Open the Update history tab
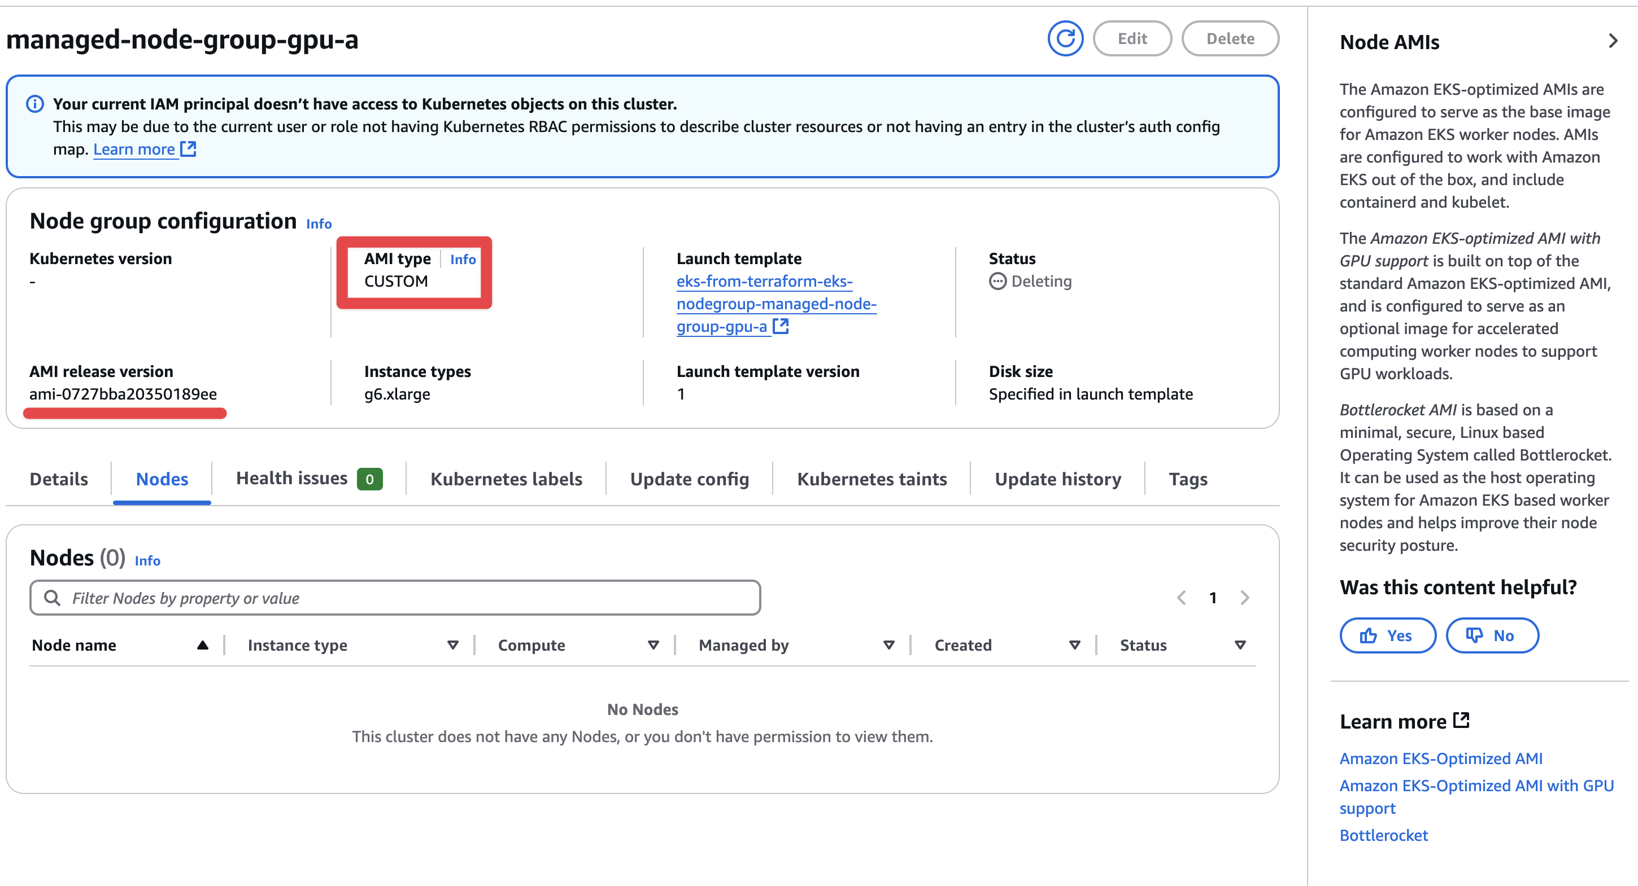Viewport: 1638px width, 886px height. 1057,479
